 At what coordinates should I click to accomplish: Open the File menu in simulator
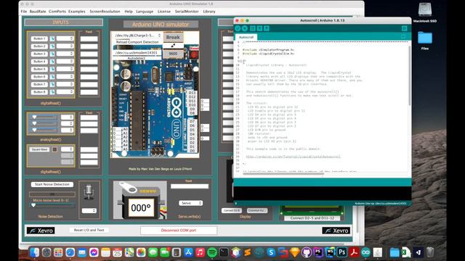(24, 12)
